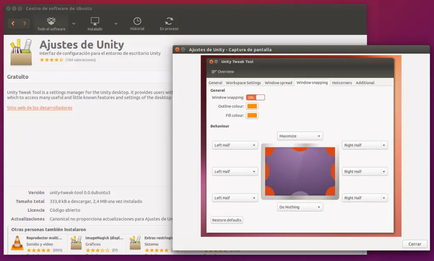Open the bottom-left corner Left Half dropdown
Image resolution: width=434 pixels, height=261 pixels.
tap(235, 198)
